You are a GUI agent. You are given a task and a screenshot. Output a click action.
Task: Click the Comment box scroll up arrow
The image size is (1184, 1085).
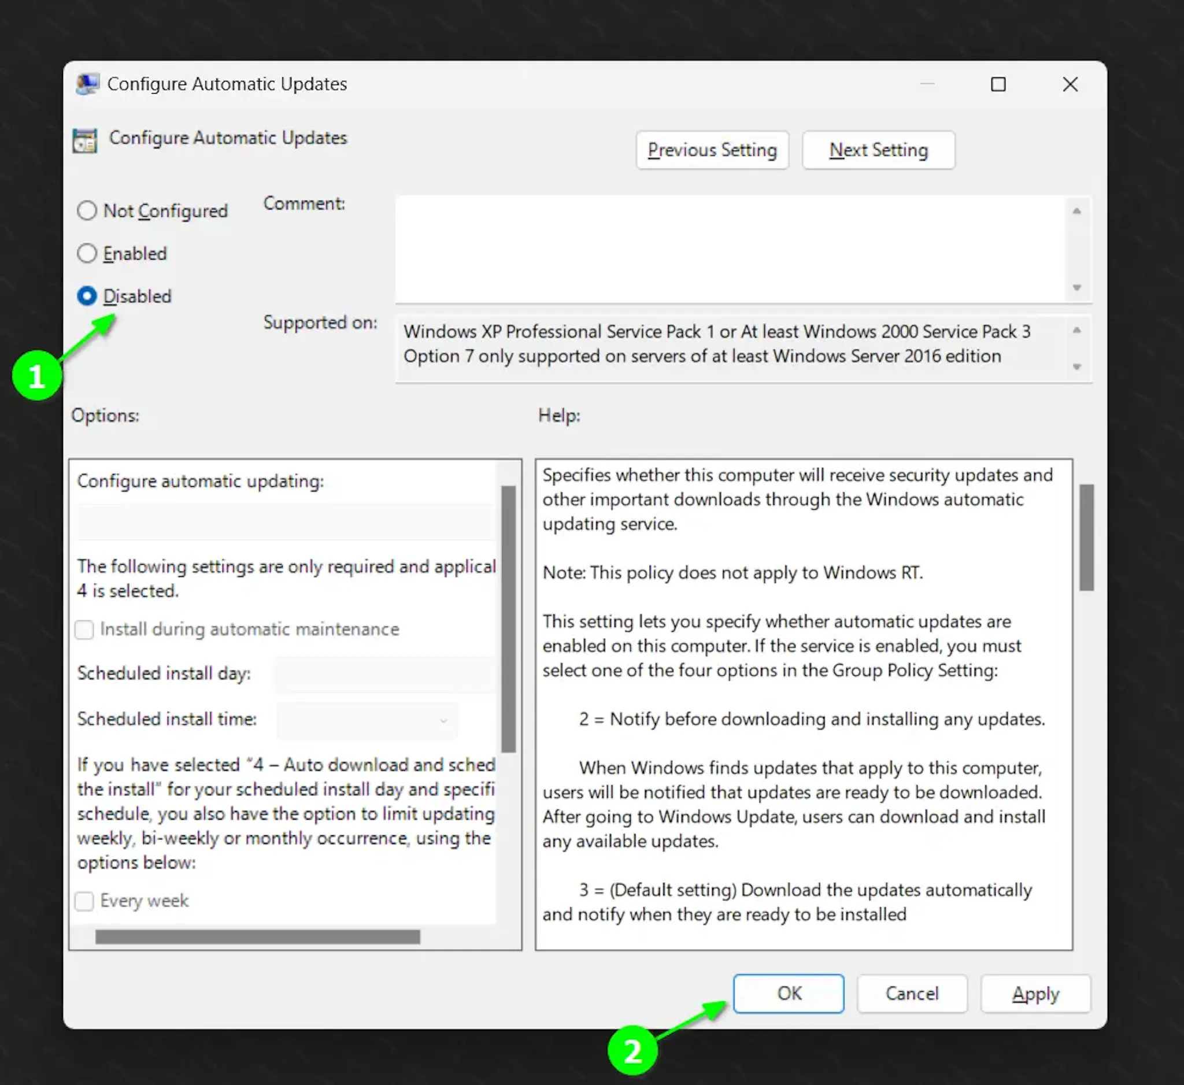tap(1076, 211)
